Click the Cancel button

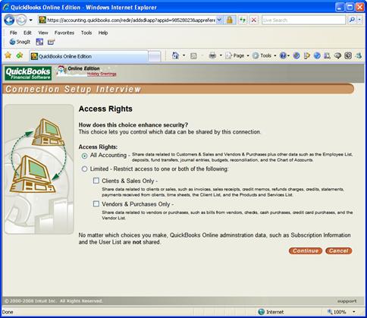pos(339,250)
